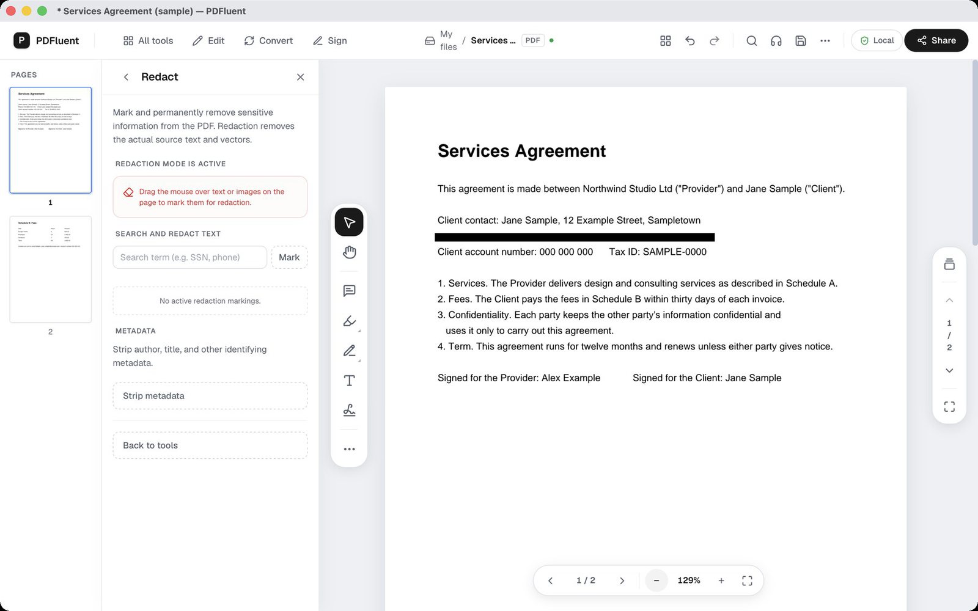Screen dimensions: 978x611
Task: Click 'Client account number: 000 000 000'
Action: 515,252
